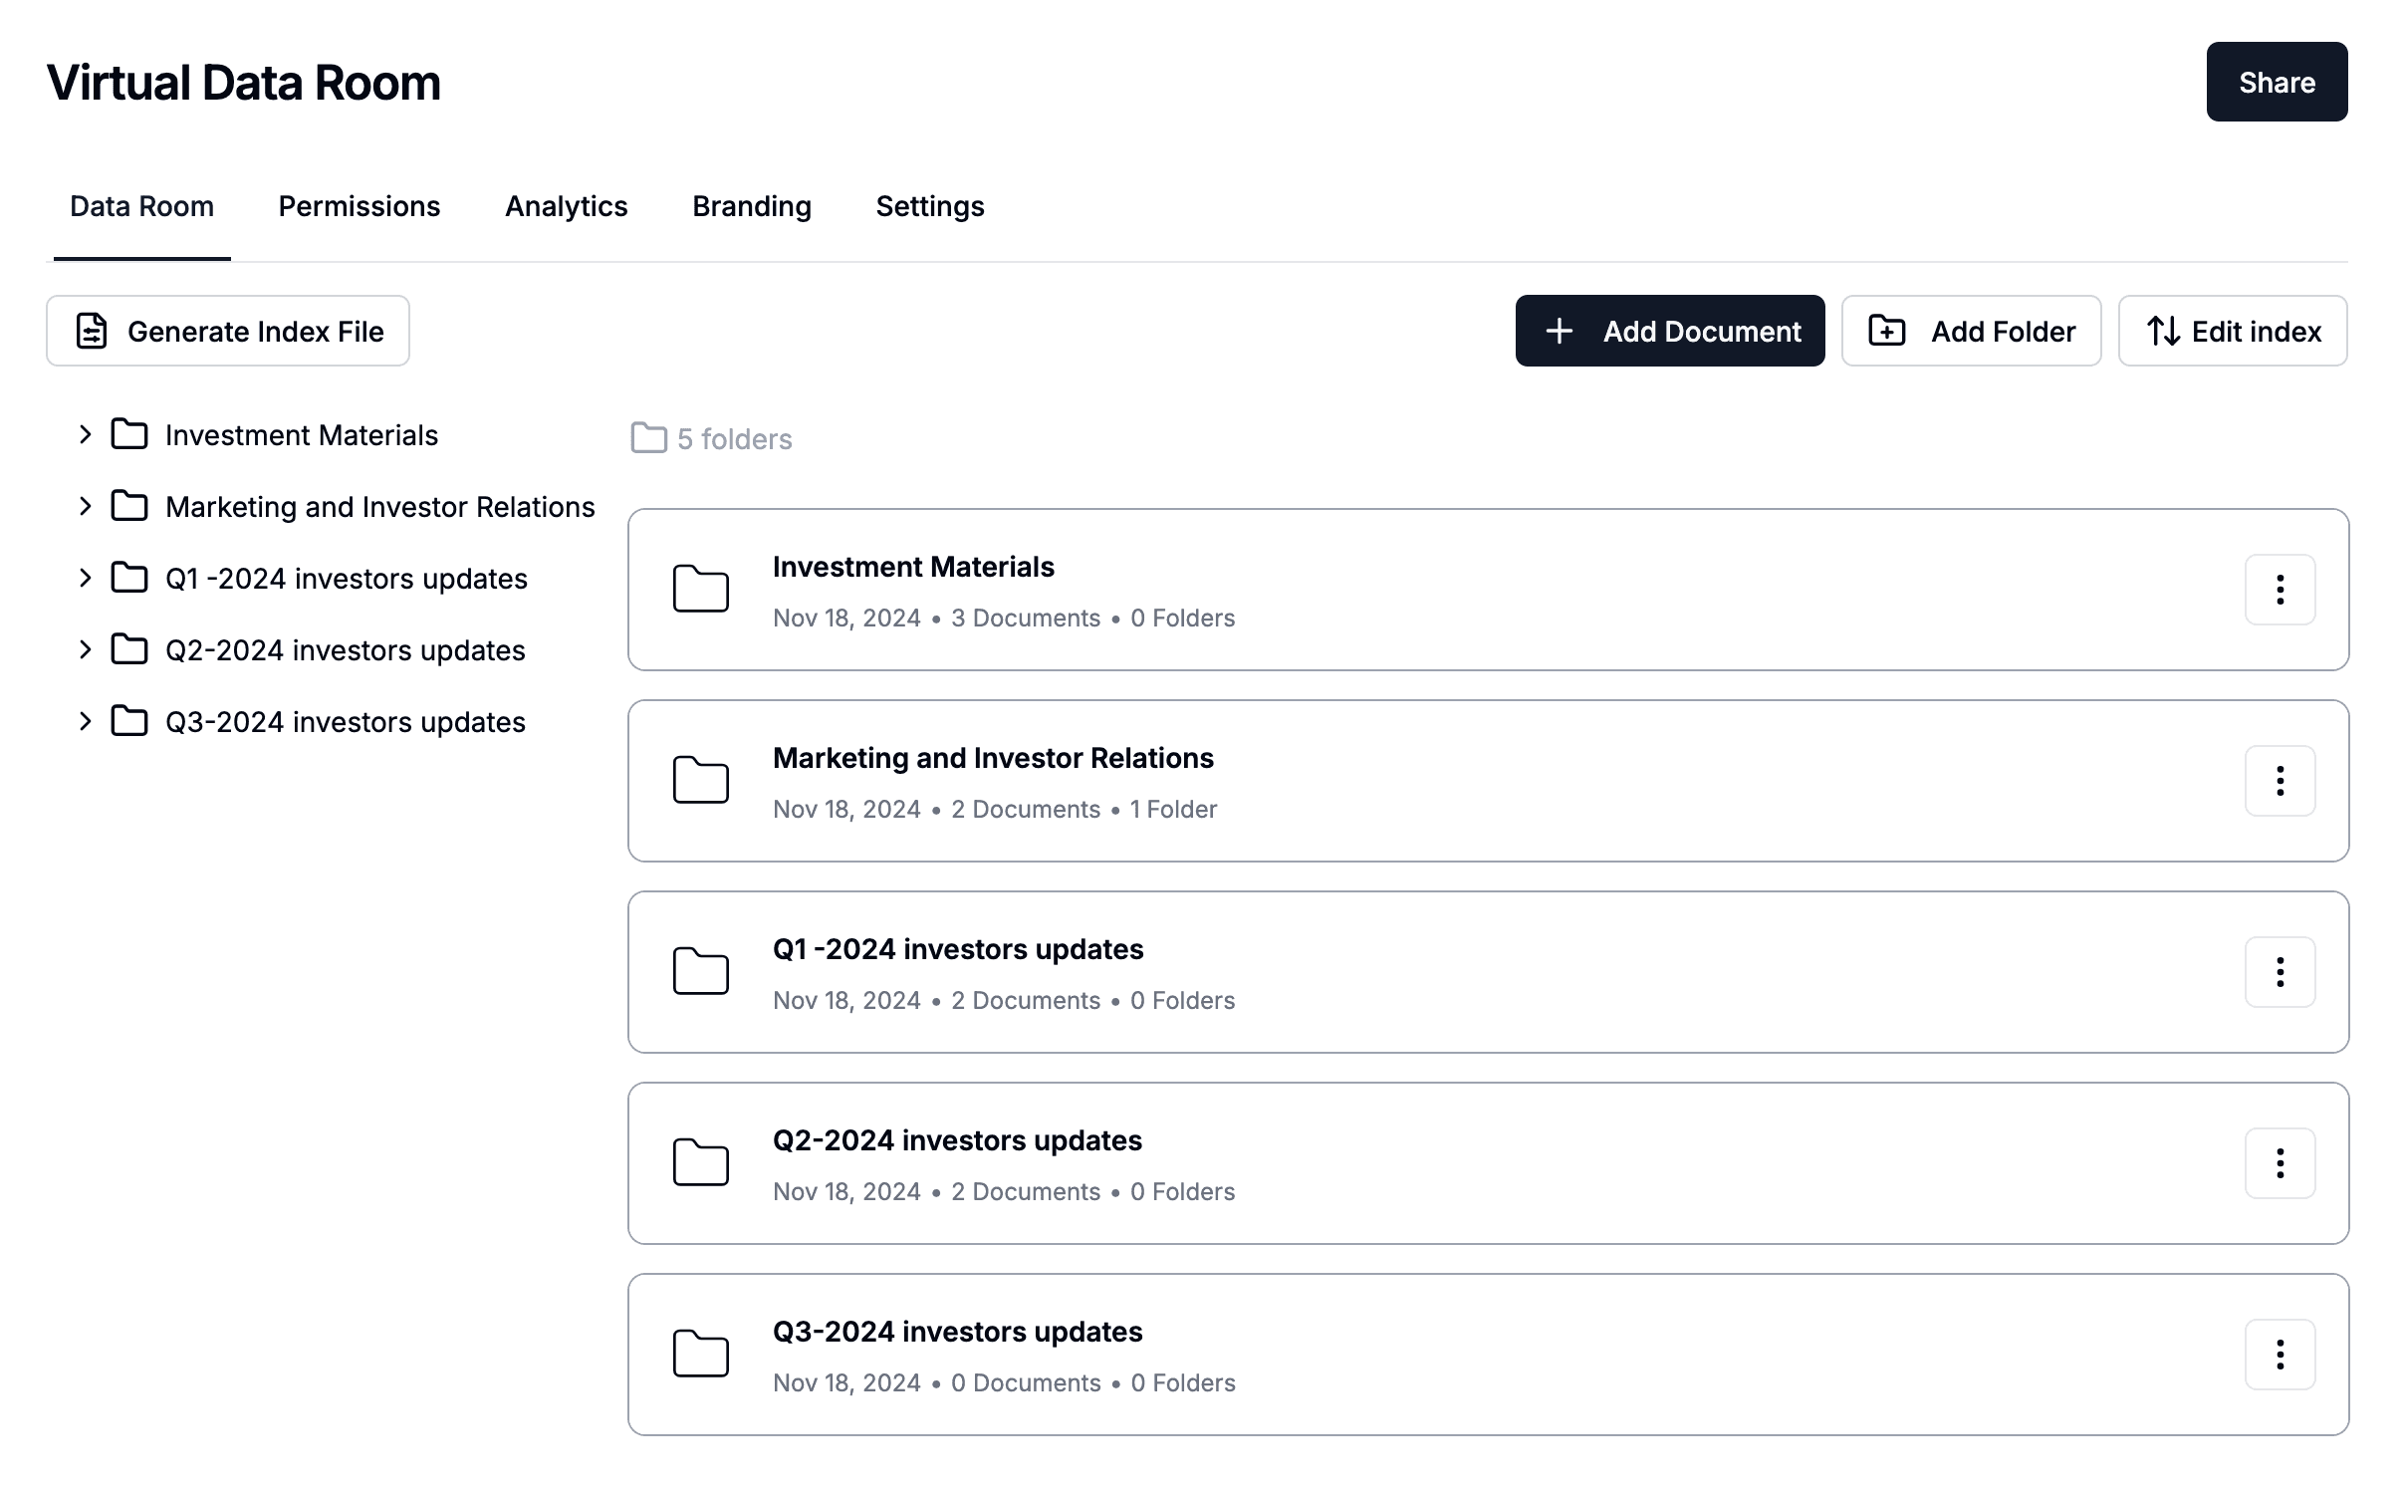Click the up-down arrows icon in Edit index
2406x1490 pixels.
pyautogui.click(x=2163, y=331)
